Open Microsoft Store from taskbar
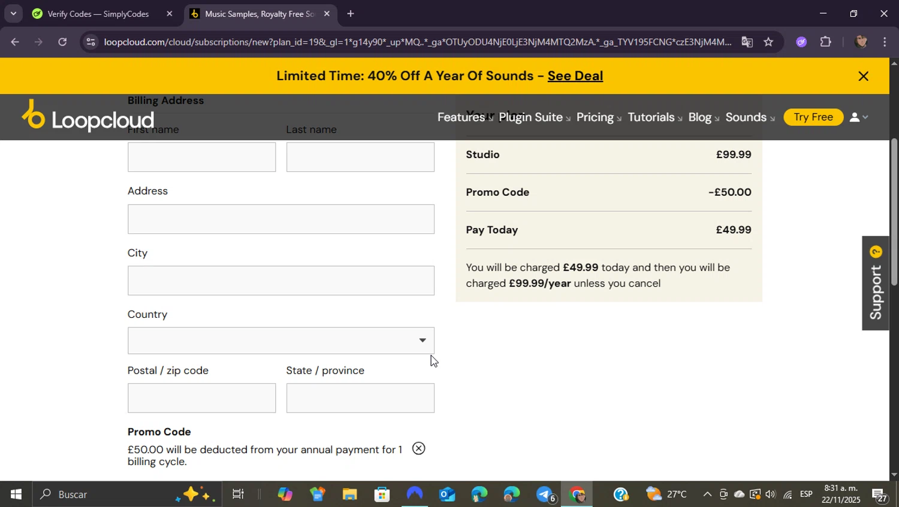The width and height of the screenshot is (899, 507). coord(382,494)
